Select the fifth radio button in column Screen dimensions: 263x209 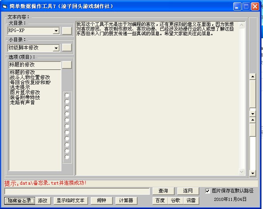67,120
